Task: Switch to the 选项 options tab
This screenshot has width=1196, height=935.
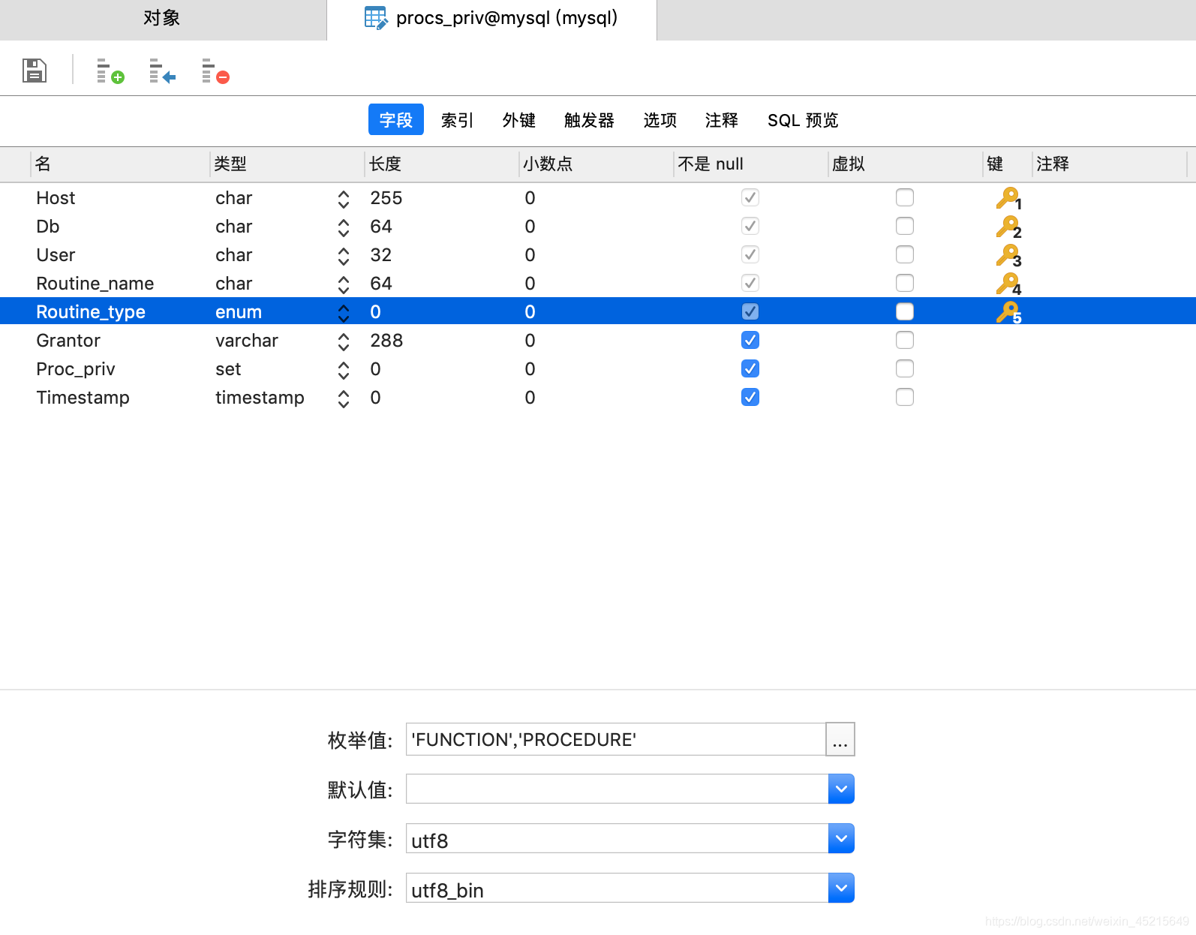Action: point(660,120)
